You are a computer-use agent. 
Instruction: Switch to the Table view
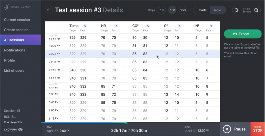pyautogui.click(x=217, y=10)
